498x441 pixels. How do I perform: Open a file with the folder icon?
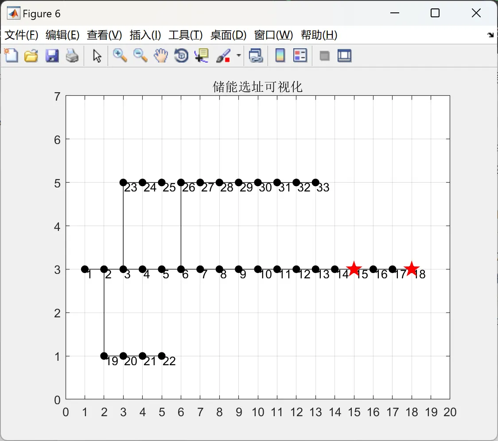pos(31,56)
